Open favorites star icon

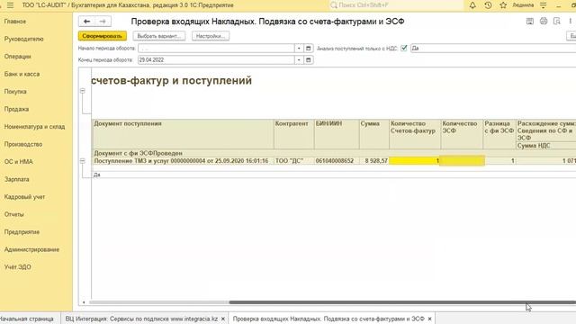(503, 5)
